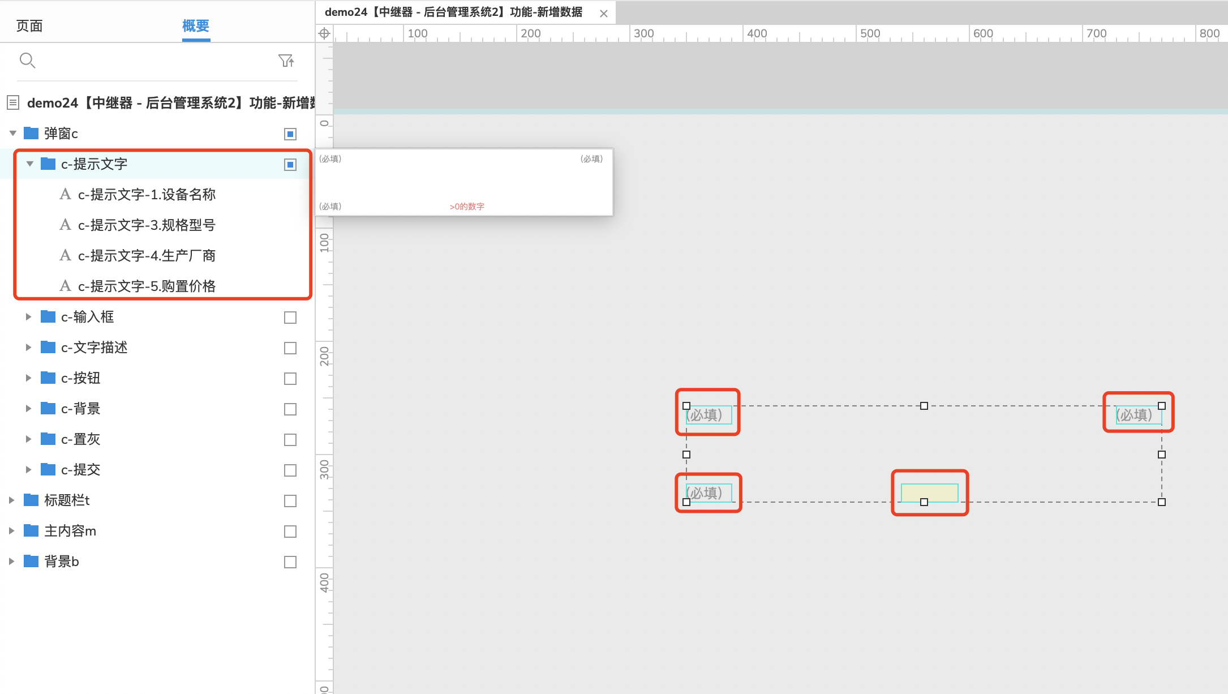The width and height of the screenshot is (1228, 694).
Task: Select the bottom-left (必填) widget on canvas
Action: 709,493
